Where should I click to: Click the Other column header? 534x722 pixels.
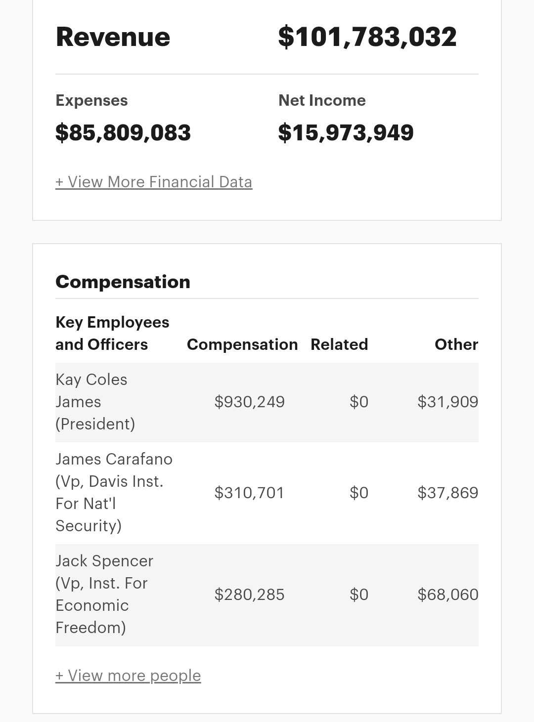tap(456, 344)
